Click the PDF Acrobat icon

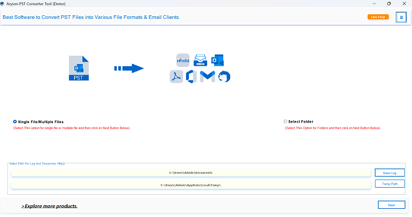[x=177, y=77]
